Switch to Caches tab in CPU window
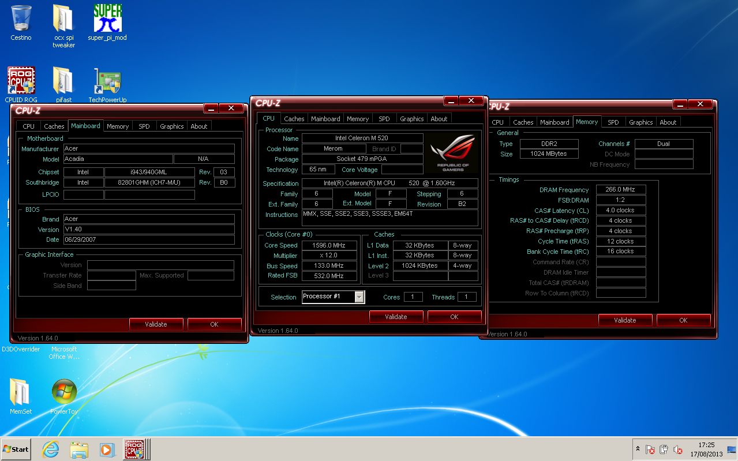 point(294,119)
